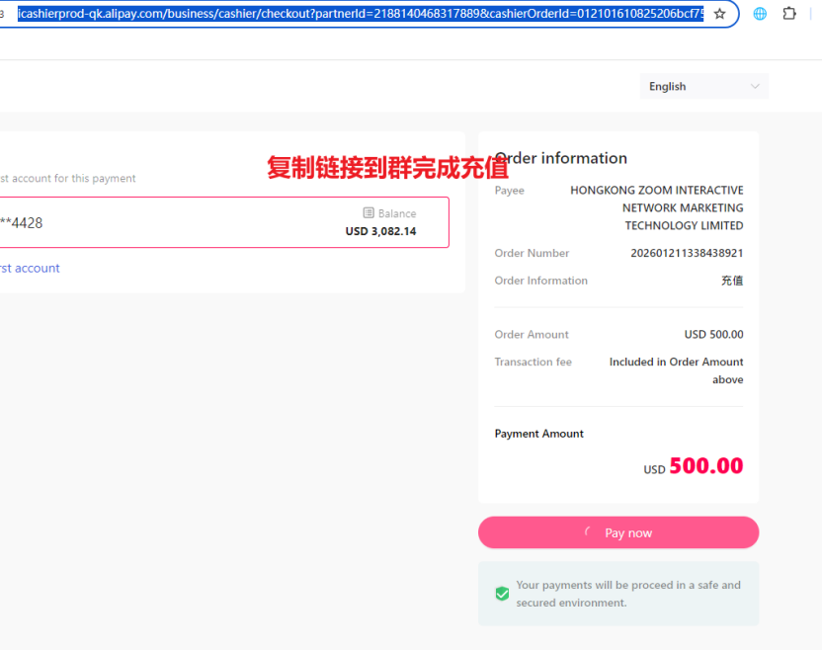Click the highlighted alipay URL in address bar

pyautogui.click(x=361, y=14)
